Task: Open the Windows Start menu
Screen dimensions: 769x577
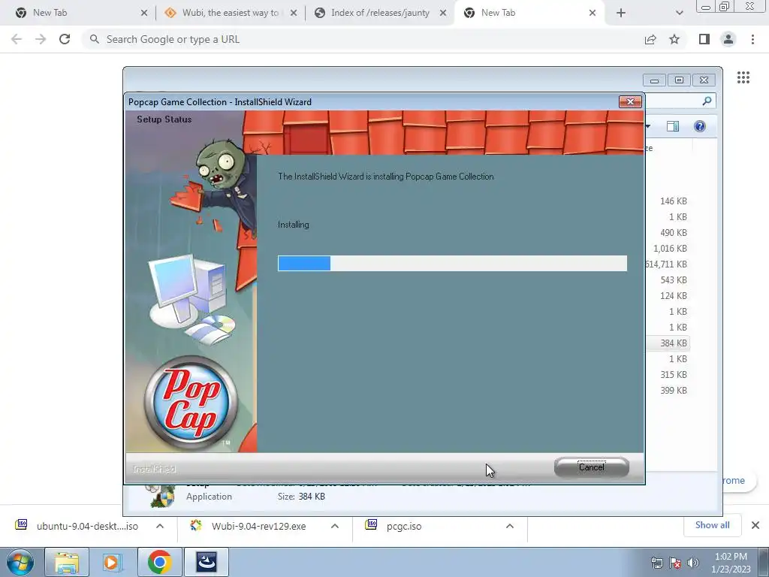Action: (x=20, y=562)
